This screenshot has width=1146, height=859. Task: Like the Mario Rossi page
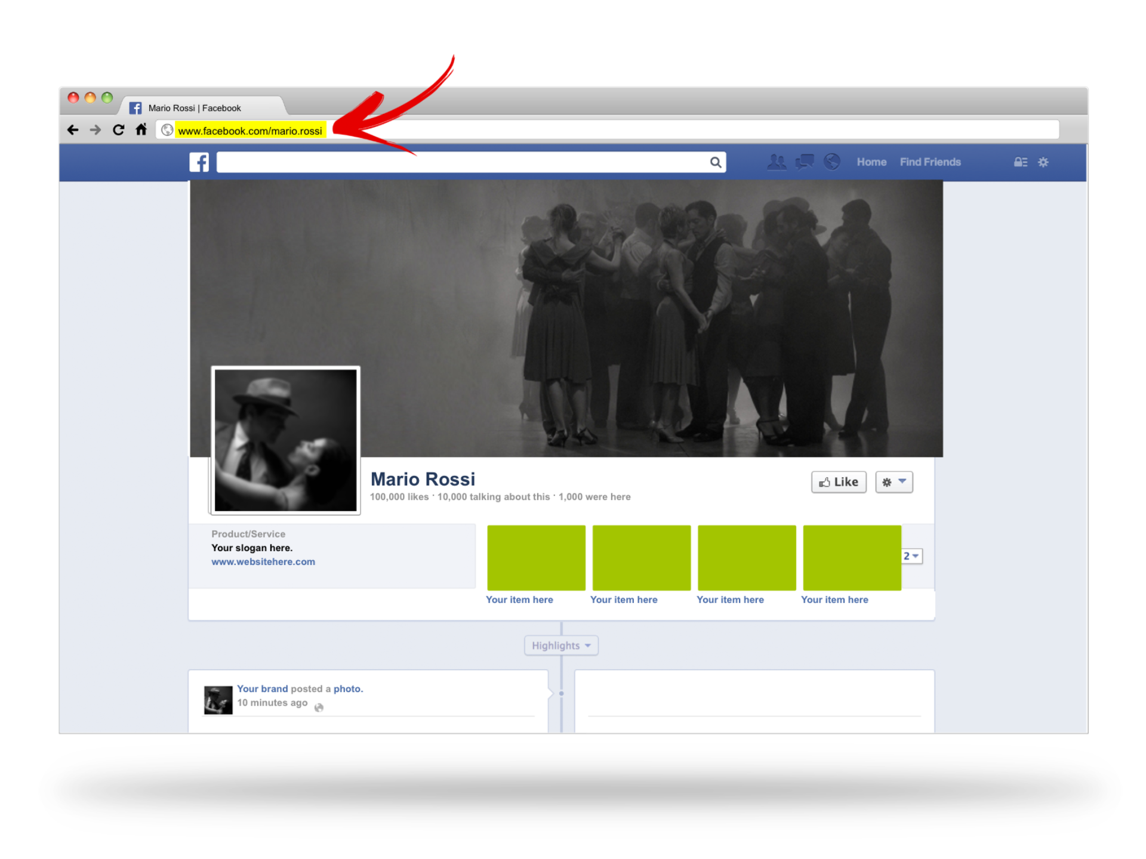pyautogui.click(x=839, y=482)
